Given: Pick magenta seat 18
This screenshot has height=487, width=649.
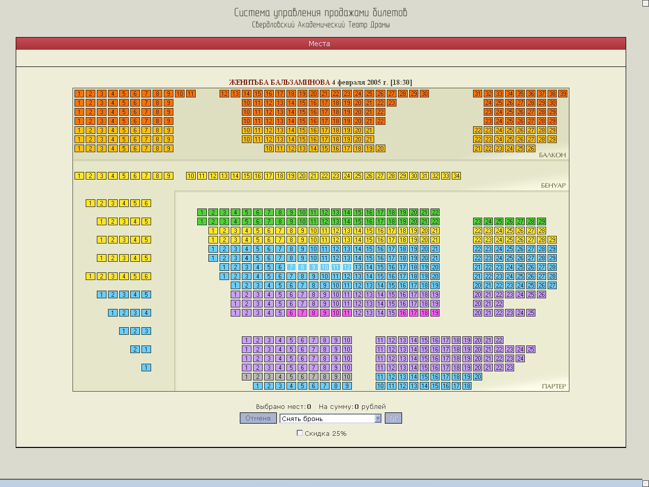Looking at the screenshot, I should click(424, 313).
